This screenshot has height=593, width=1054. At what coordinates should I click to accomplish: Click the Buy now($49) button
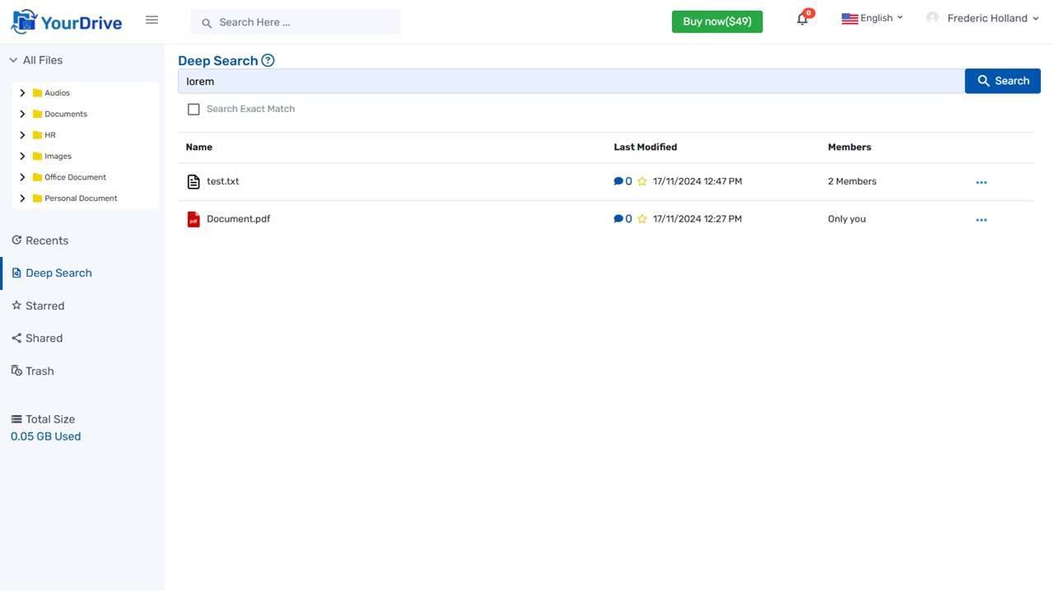click(x=716, y=21)
